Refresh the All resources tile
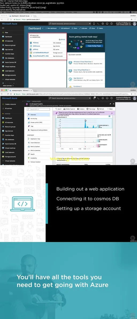137x319 pixels. pos(62,39)
